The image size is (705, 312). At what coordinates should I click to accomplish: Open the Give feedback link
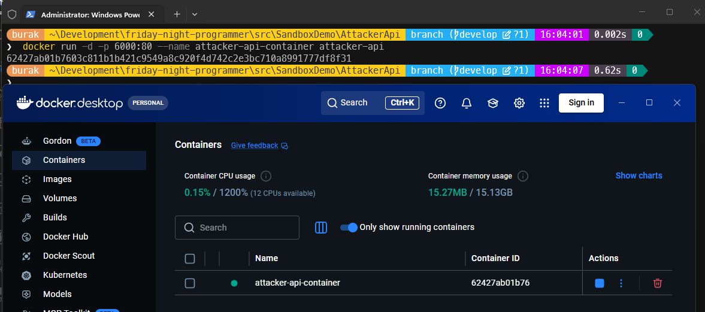pyautogui.click(x=255, y=146)
